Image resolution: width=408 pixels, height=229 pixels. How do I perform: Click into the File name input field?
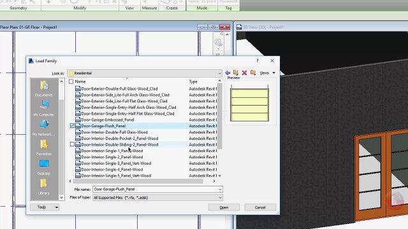pyautogui.click(x=155, y=190)
